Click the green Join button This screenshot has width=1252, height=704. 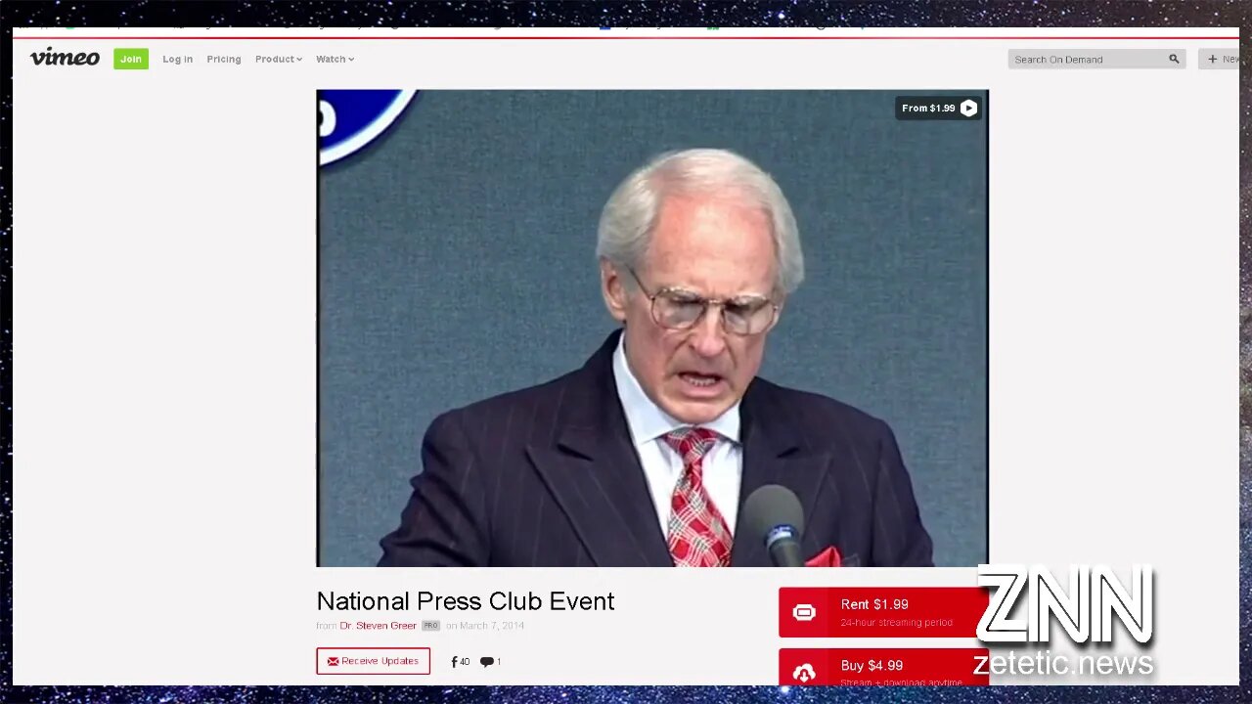[x=131, y=59]
